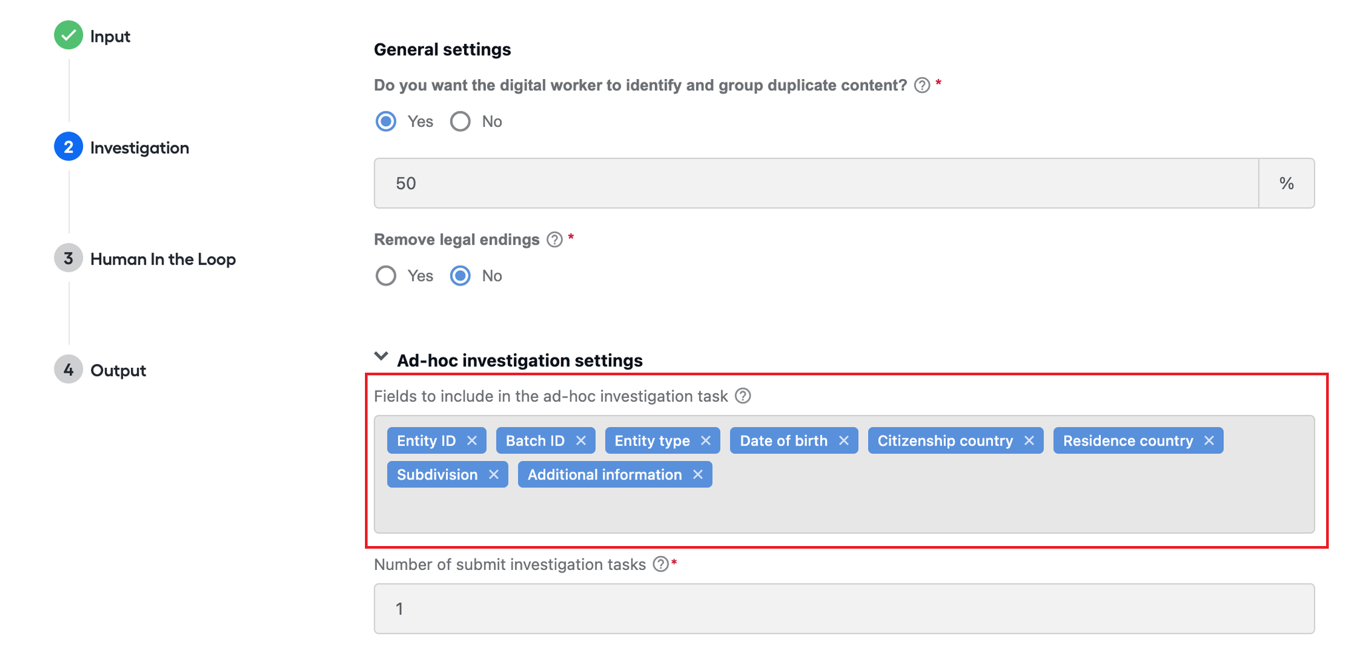1368x649 pixels.
Task: Open step 3 Human In the Loop circle
Action: pyautogui.click(x=68, y=258)
